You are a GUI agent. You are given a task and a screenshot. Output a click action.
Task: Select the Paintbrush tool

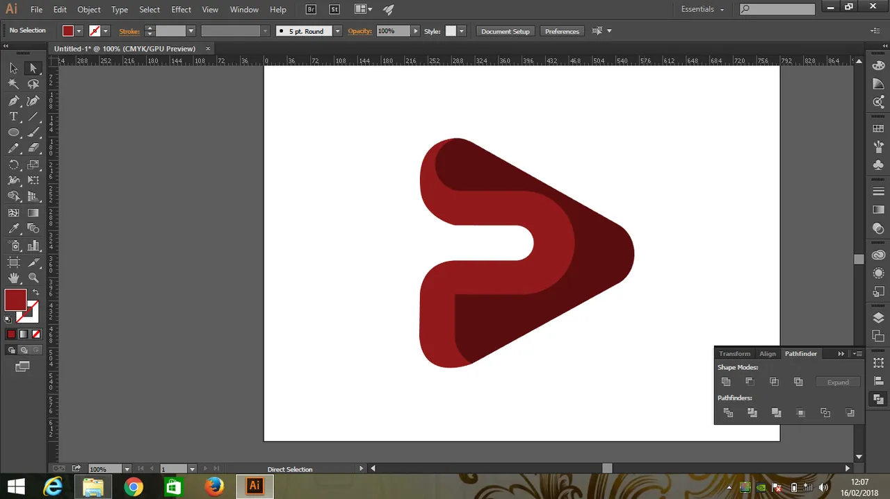pos(33,133)
